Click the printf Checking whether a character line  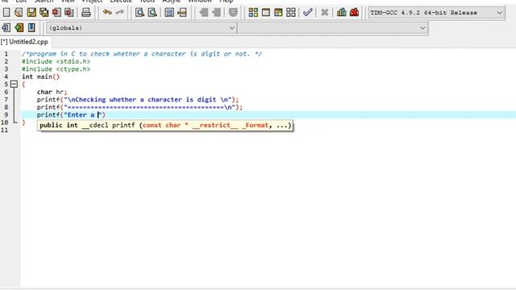click(x=138, y=99)
